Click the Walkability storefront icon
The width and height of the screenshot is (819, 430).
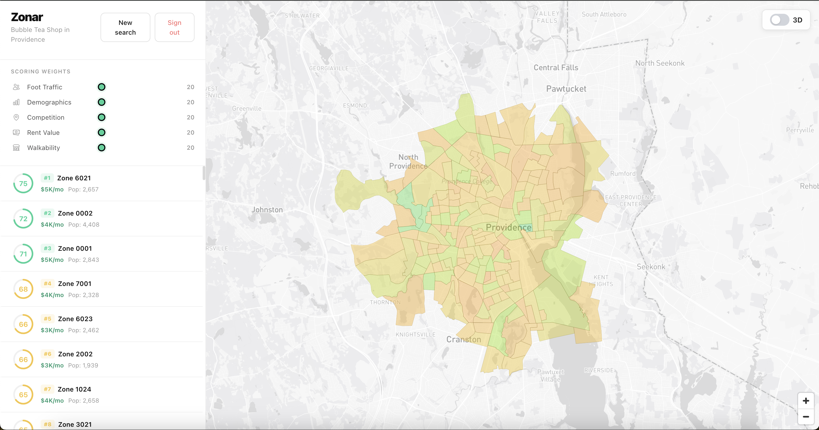16,148
